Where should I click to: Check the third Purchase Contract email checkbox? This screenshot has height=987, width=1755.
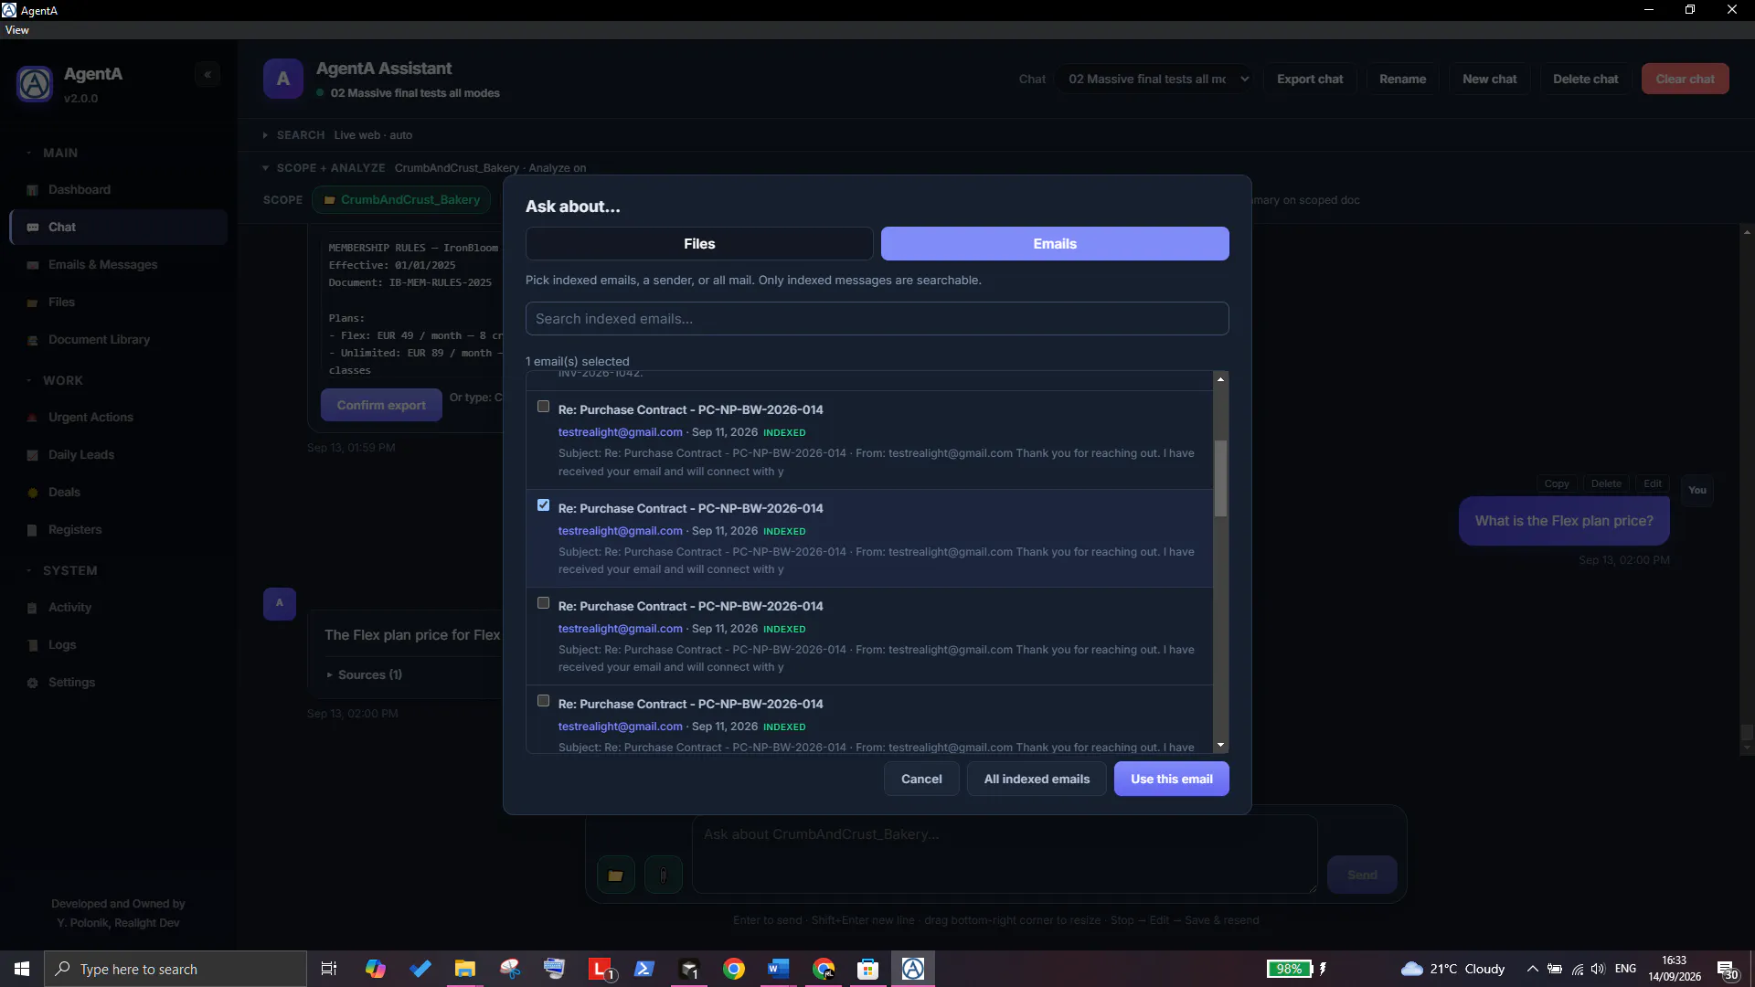[544, 603]
